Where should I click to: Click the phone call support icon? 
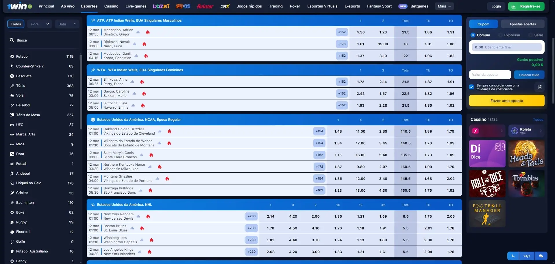point(513,256)
